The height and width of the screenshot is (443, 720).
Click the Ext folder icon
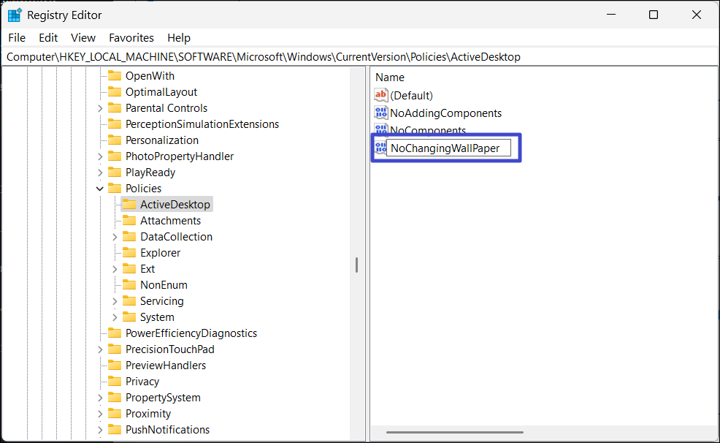click(x=129, y=269)
